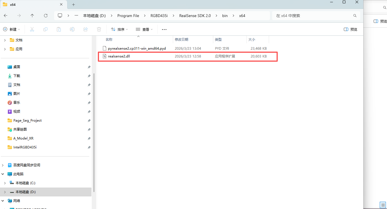This screenshot has height=209, width=387.
Task: Unpin 桌面 from quick access
Action: point(89,67)
